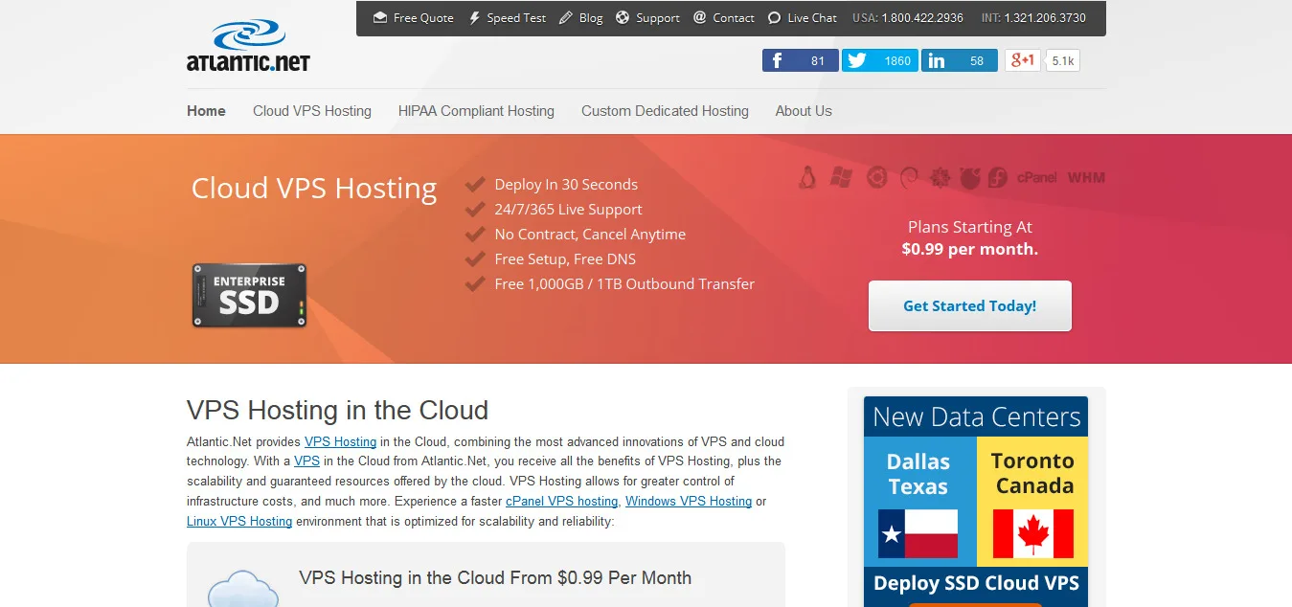This screenshot has width=1292, height=607.
Task: Click the Deploy SSD Cloud VPS text
Action: tap(976, 583)
